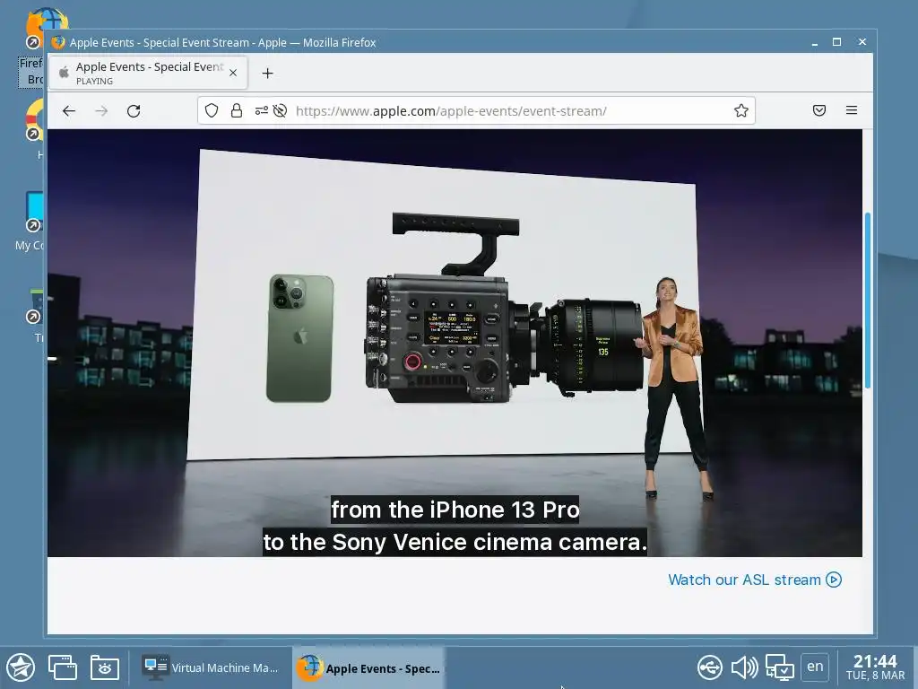Minimize the Firefox window
This screenshot has width=918, height=689.
click(814, 42)
